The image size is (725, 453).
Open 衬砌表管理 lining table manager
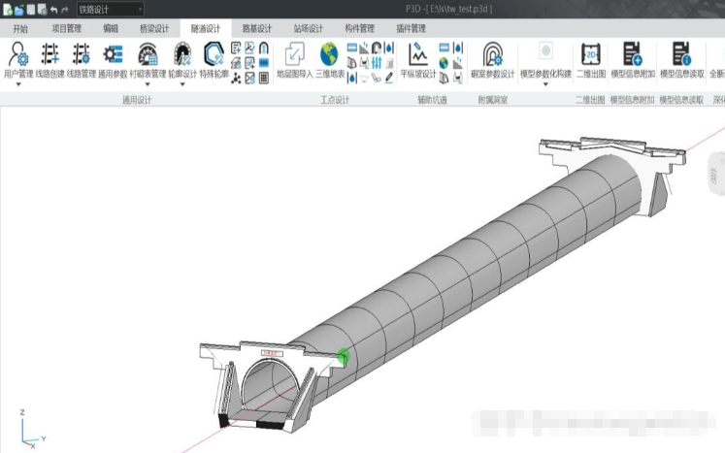click(148, 56)
